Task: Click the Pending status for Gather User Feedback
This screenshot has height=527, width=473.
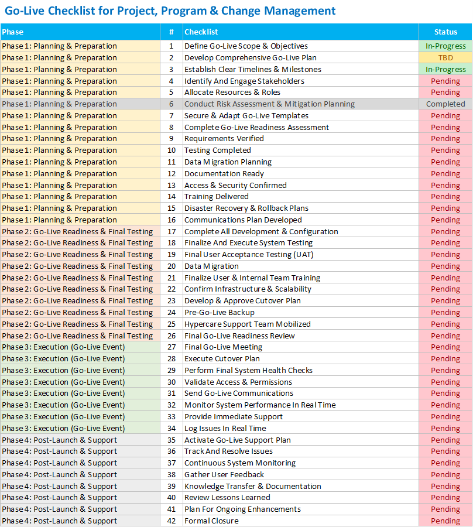Action: click(x=445, y=475)
